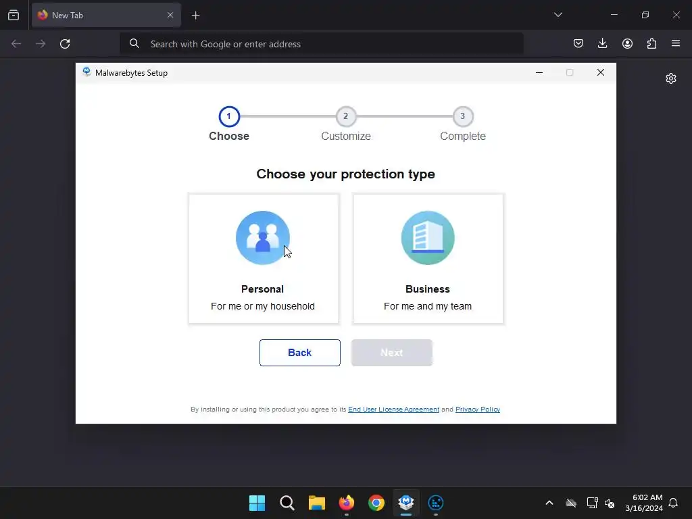Image resolution: width=692 pixels, height=519 pixels.
Task: Click the browser forward arrow
Action: click(x=41, y=44)
